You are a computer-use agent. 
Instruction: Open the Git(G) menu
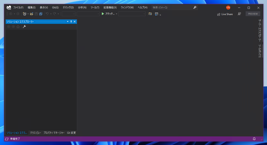tap(55, 7)
